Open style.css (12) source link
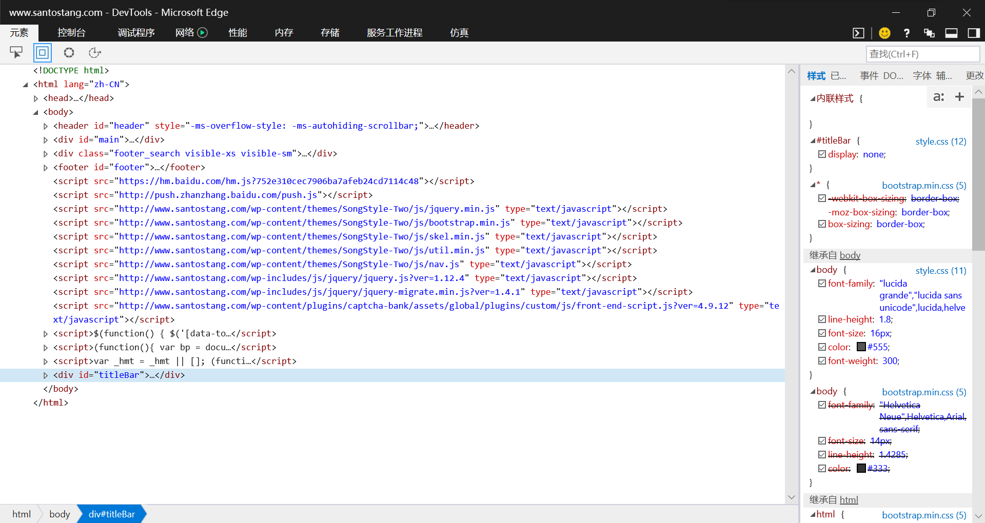 pyautogui.click(x=941, y=142)
